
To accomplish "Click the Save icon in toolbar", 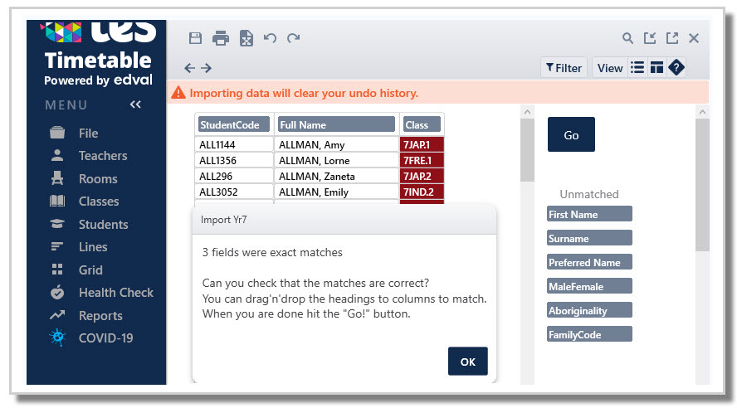I will click(195, 38).
